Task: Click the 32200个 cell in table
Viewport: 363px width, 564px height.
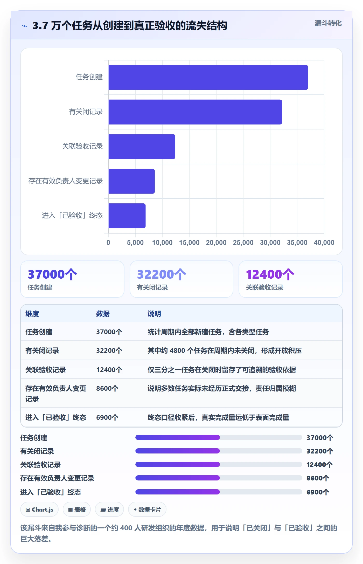Action: pos(109,350)
